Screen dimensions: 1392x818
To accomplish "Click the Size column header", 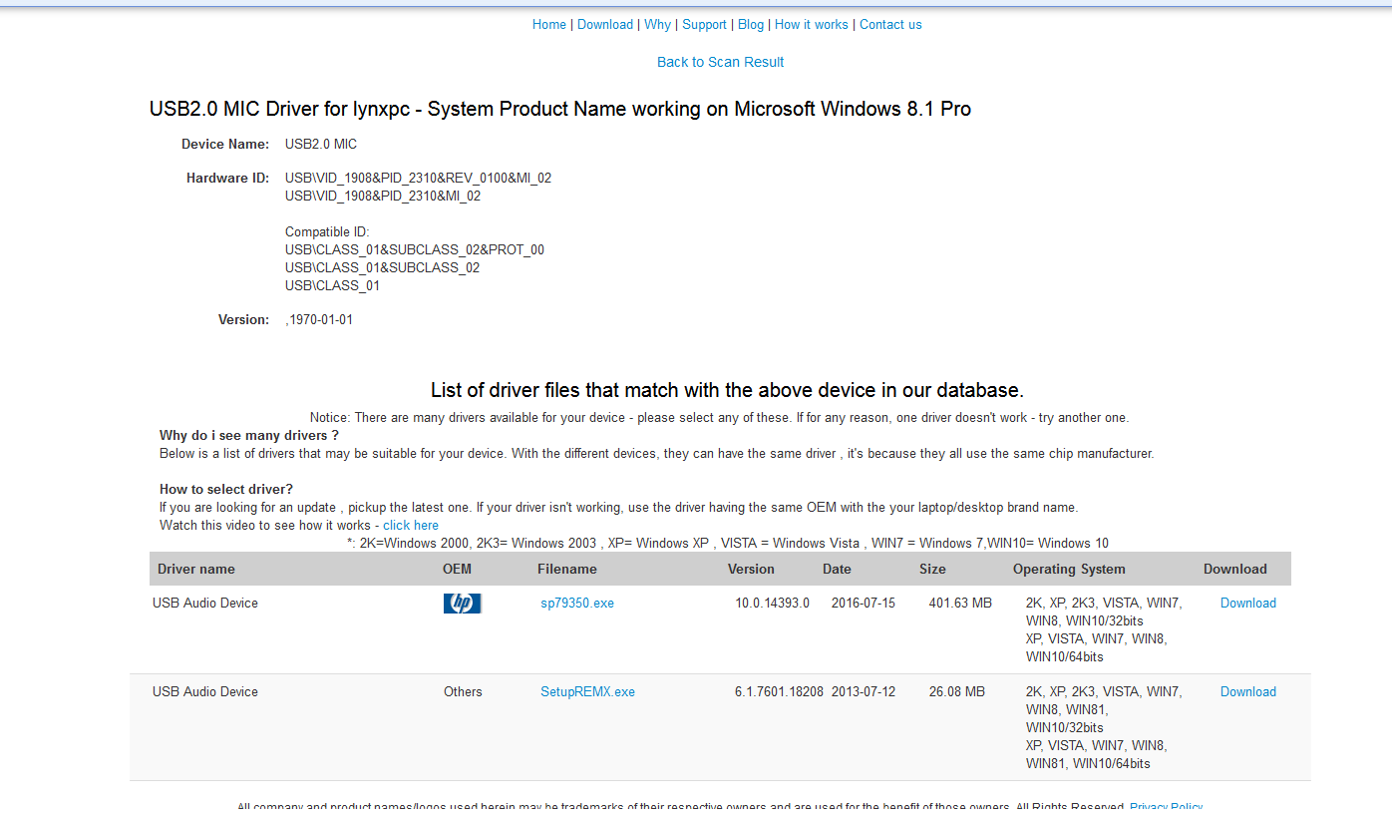I will [932, 570].
